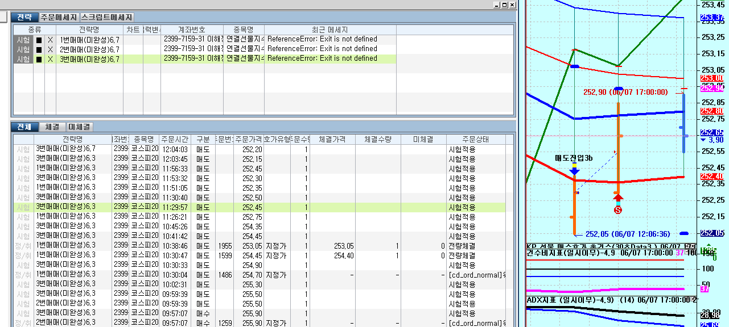This screenshot has width=729, height=327.
Task: Click 체결가격 value 254,40
Action: pyautogui.click(x=332, y=255)
